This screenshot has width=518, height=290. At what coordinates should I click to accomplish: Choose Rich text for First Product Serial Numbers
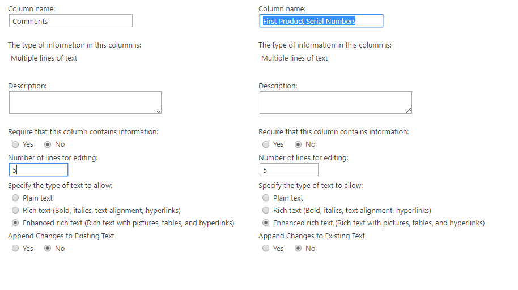(x=266, y=211)
